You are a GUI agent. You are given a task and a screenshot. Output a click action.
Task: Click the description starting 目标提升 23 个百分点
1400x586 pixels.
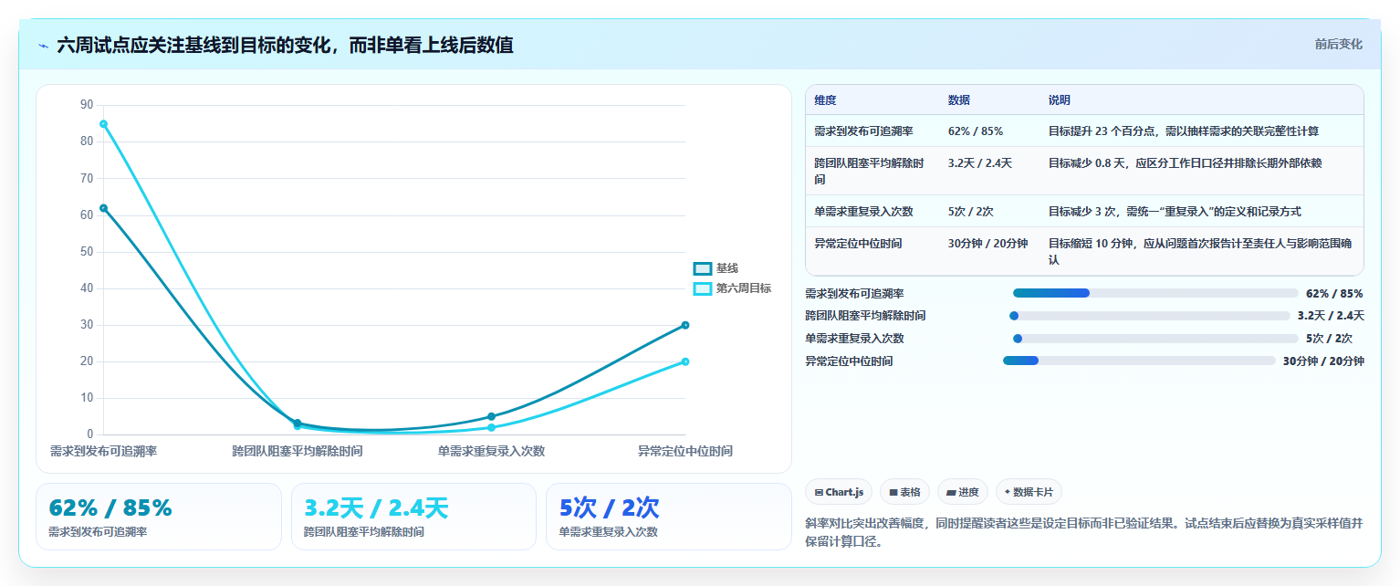pyautogui.click(x=1184, y=131)
